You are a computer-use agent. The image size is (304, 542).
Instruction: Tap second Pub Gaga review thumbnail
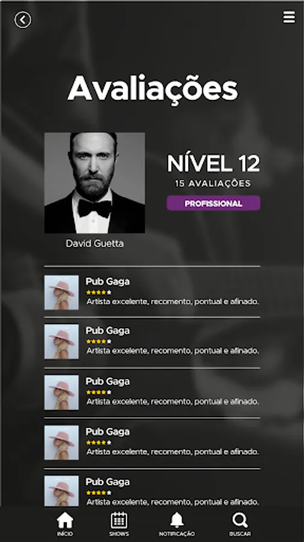click(61, 341)
